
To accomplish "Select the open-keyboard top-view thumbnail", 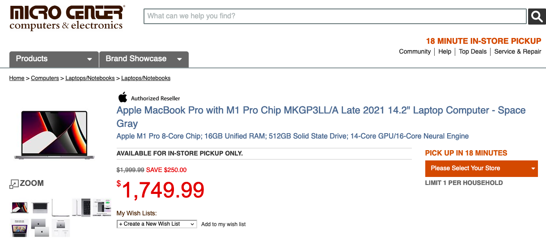I will 40,208.
